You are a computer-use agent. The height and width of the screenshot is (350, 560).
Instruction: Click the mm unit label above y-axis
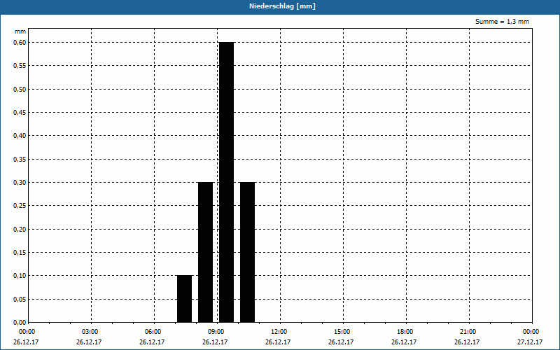[x=20, y=31]
